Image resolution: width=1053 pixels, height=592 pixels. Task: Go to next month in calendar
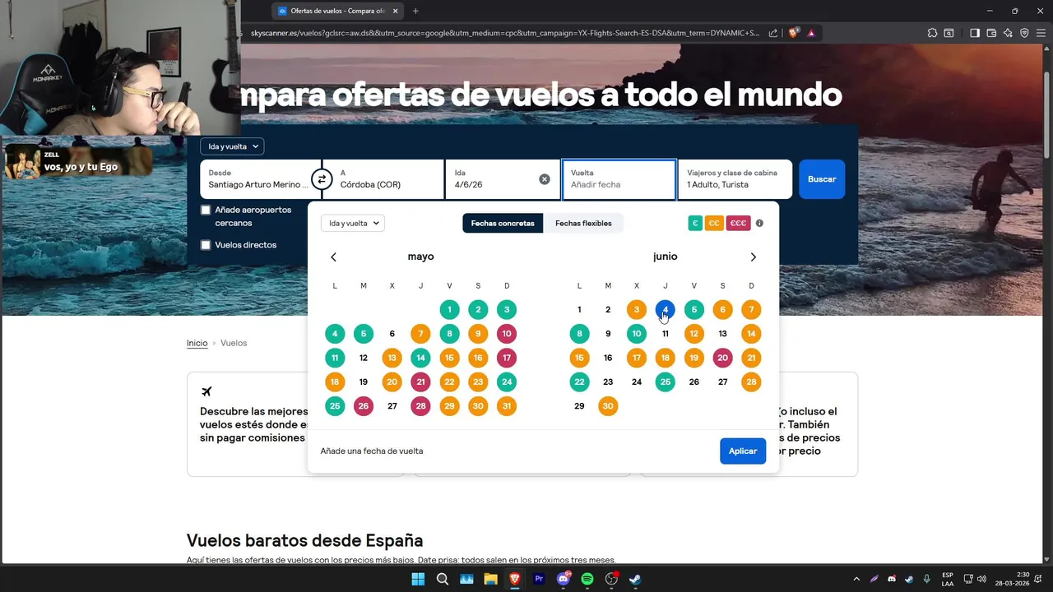753,257
